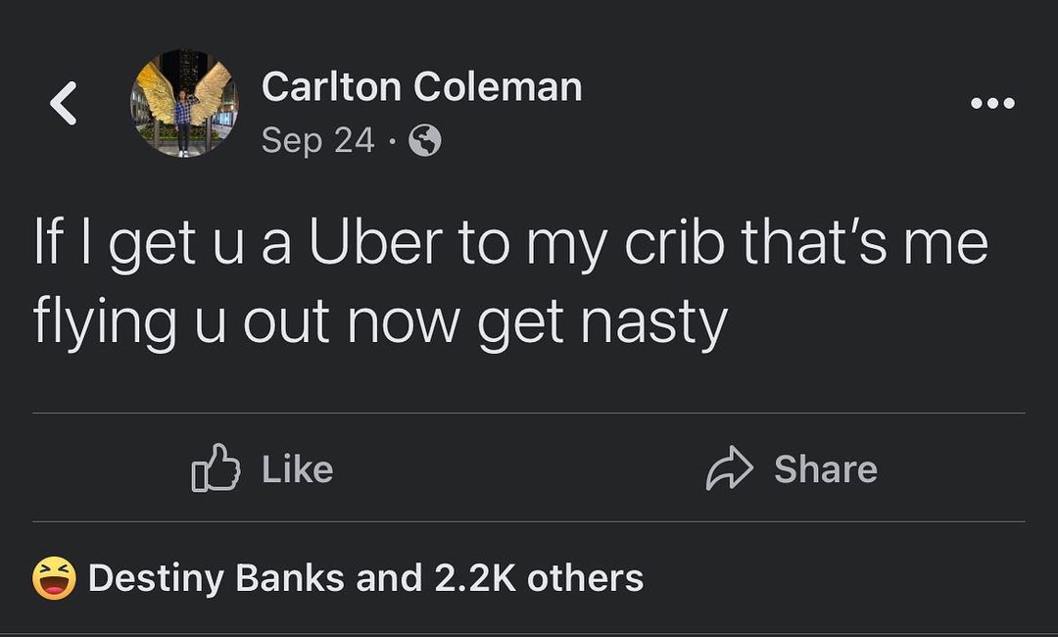Image resolution: width=1058 pixels, height=637 pixels.
Task: Tap the Share arrow icon
Action: click(729, 469)
